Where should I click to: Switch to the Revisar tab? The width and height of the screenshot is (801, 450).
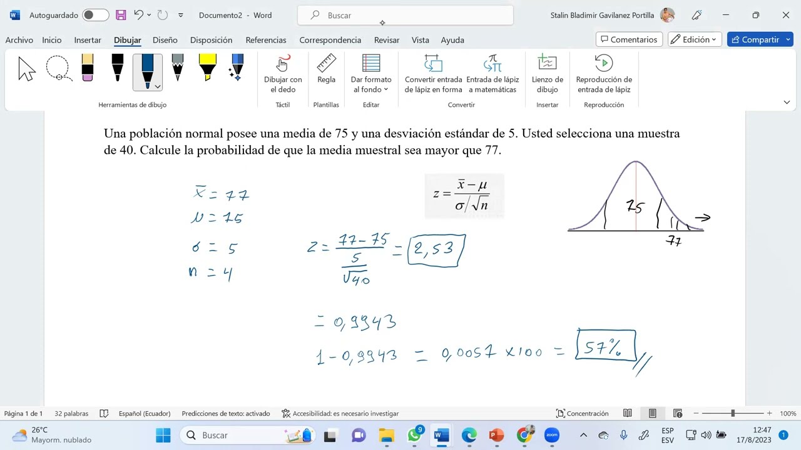(387, 40)
